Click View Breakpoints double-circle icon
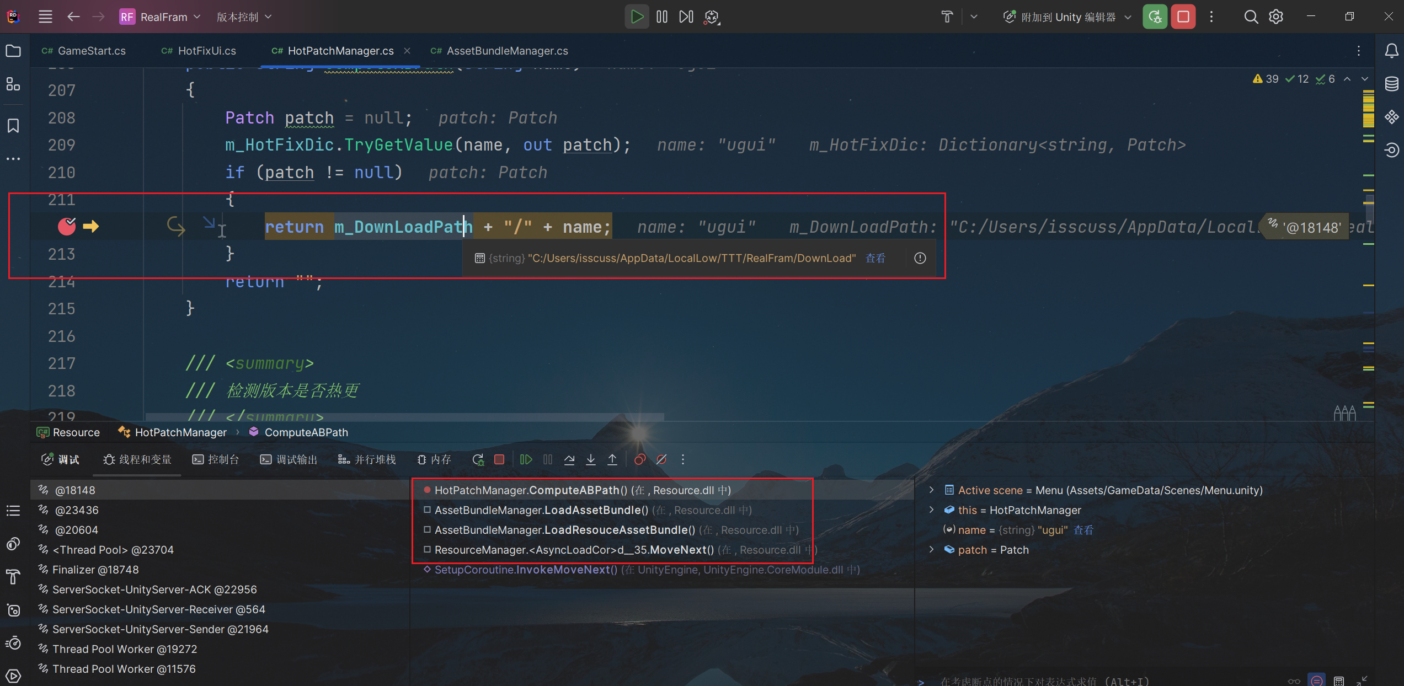 [639, 459]
